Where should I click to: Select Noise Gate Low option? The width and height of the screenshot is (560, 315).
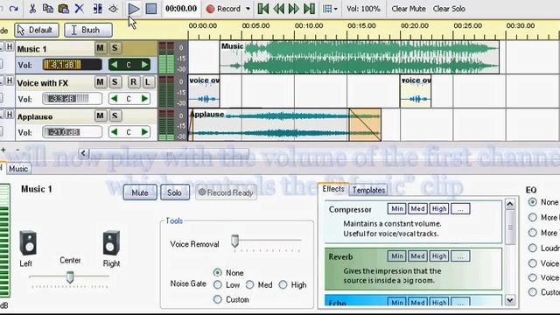(218, 284)
